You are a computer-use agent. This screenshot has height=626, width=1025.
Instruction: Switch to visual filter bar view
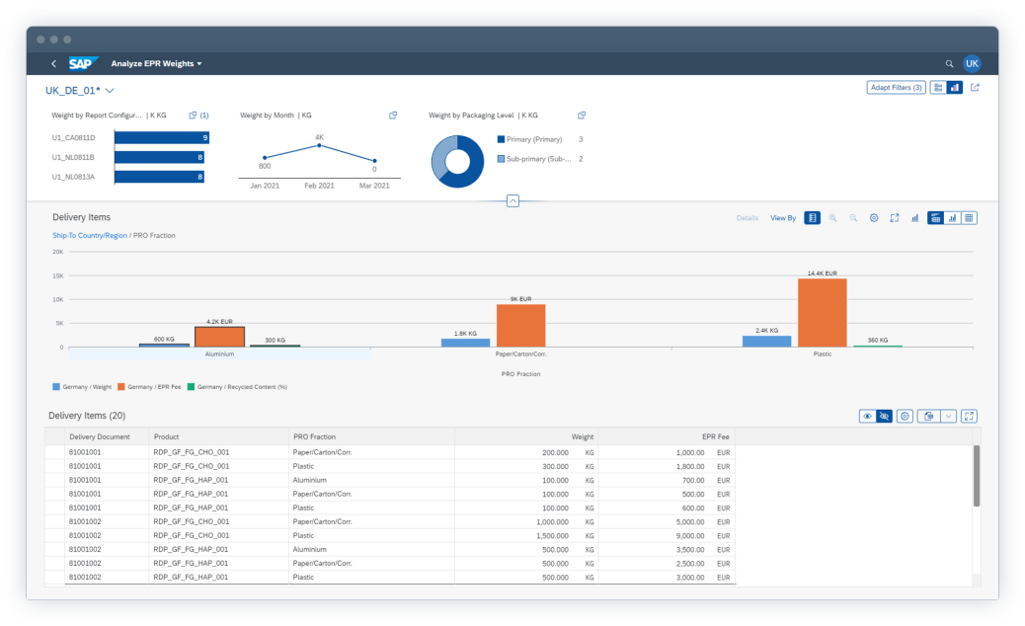(955, 88)
